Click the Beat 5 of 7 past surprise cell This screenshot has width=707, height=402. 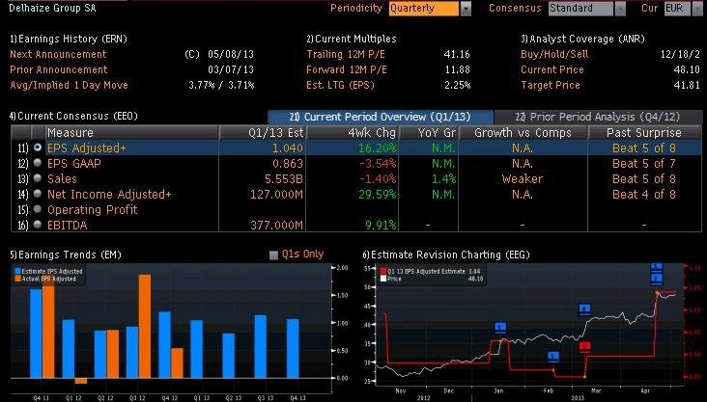click(x=644, y=164)
